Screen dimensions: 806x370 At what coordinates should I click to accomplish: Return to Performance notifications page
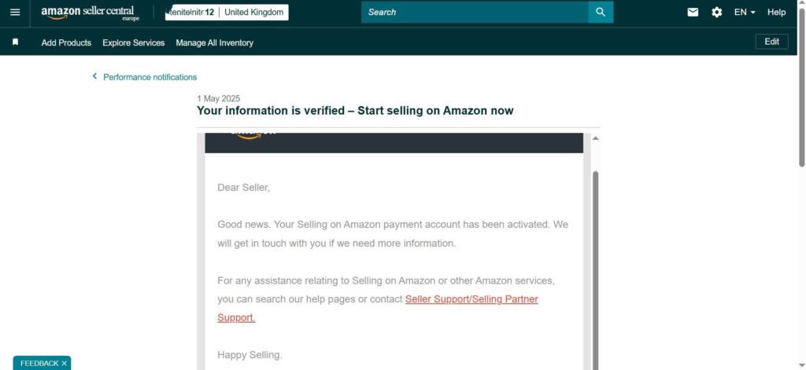click(x=150, y=77)
